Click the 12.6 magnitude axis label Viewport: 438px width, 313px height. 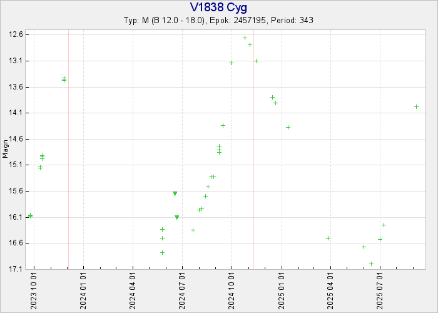coord(16,34)
